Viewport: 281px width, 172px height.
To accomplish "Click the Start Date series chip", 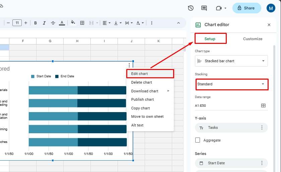I will 231,163.
